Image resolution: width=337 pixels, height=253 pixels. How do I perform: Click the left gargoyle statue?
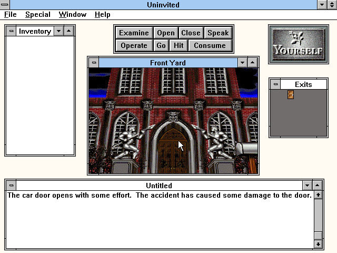[x=132, y=142]
